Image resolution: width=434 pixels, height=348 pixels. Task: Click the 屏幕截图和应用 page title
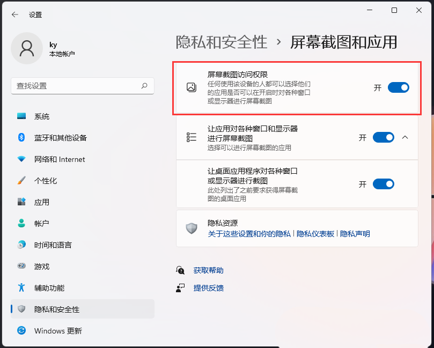tap(343, 42)
